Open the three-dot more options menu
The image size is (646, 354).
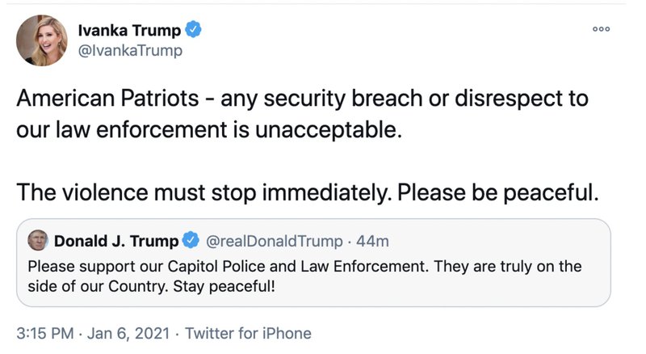tap(601, 29)
